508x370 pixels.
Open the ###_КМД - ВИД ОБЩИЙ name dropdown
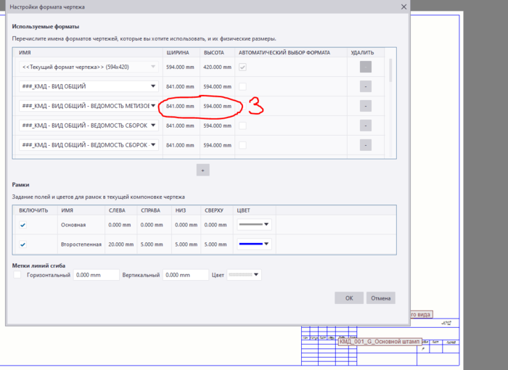153,86
